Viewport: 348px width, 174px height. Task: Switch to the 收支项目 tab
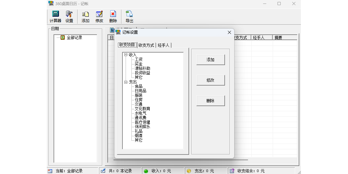tap(127, 45)
